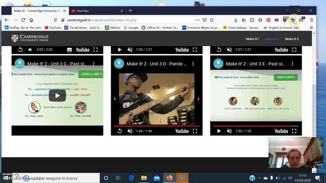
Task: Play the 1:23 / 1:27 video
Action: pos(120,50)
